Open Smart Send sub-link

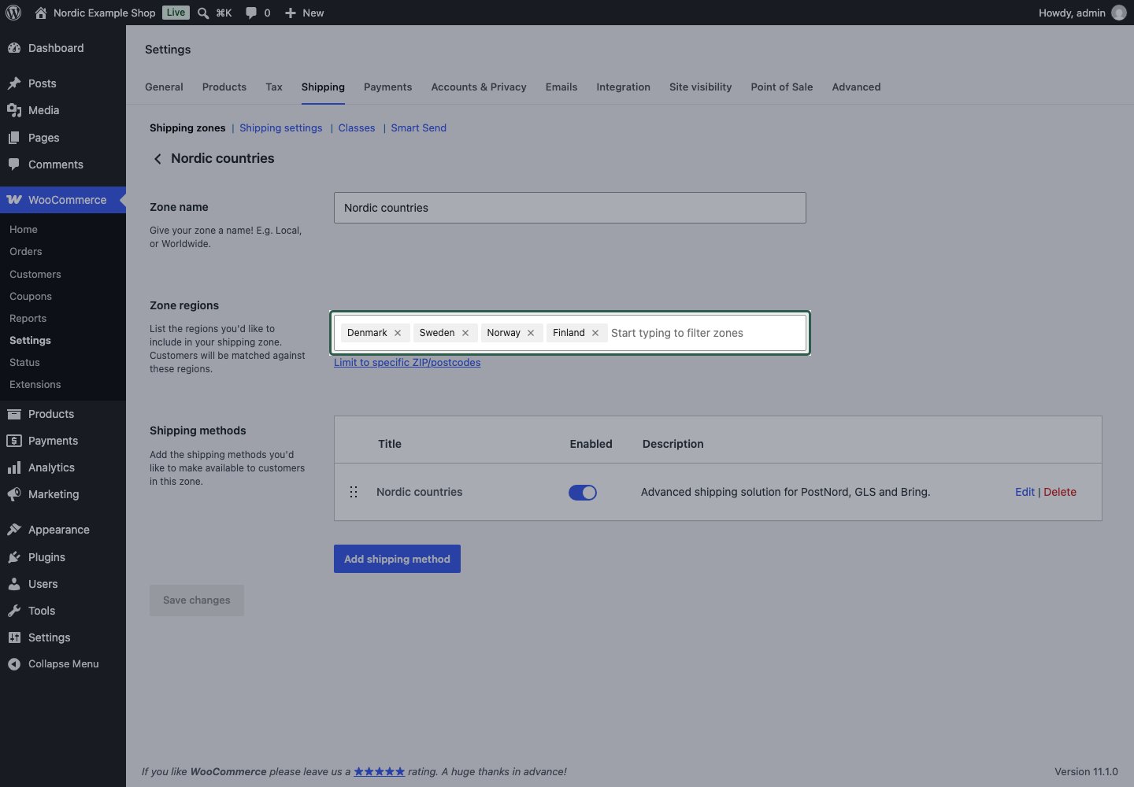coord(418,128)
